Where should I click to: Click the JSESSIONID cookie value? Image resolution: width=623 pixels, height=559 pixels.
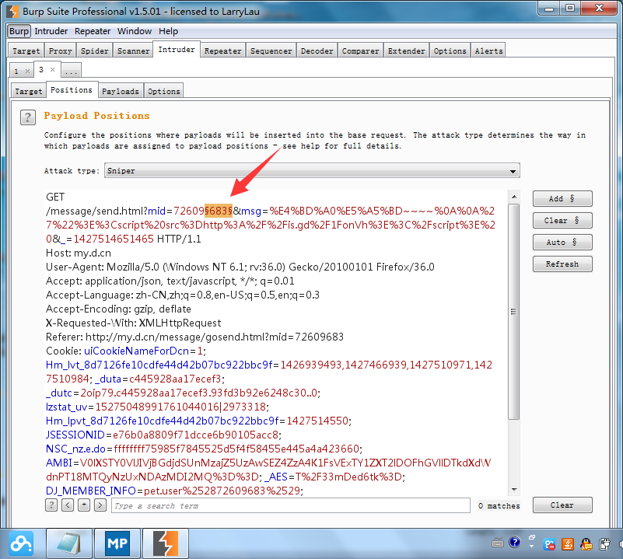(195, 435)
